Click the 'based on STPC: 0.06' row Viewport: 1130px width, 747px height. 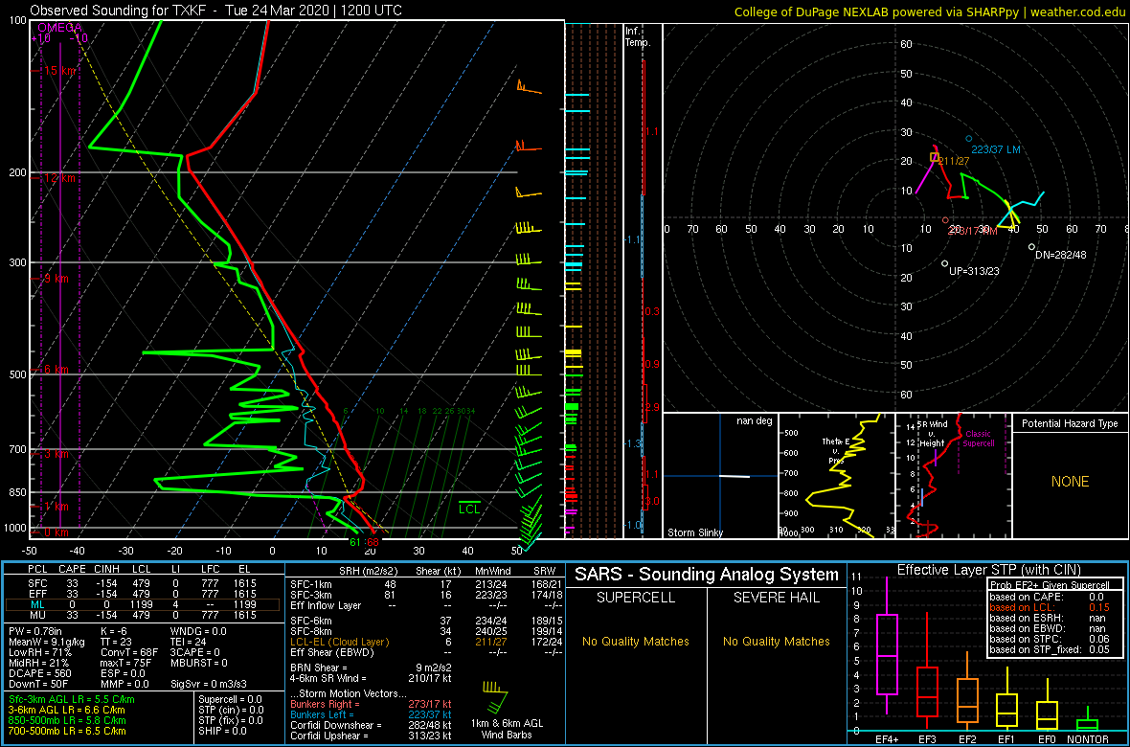[1051, 639]
